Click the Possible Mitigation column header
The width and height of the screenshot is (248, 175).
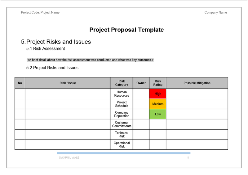point(197,83)
